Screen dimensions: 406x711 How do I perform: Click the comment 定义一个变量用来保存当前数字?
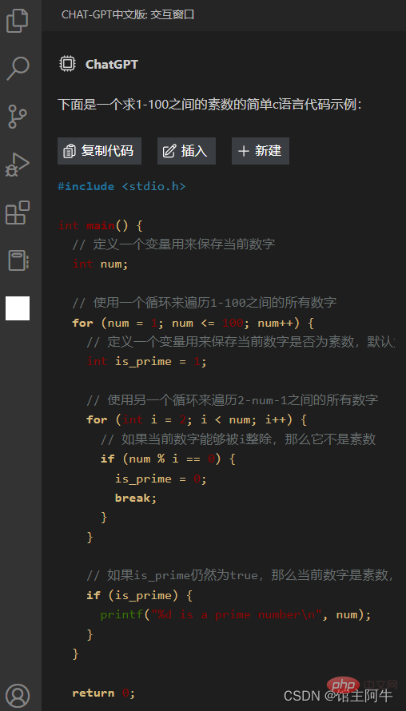point(173,244)
